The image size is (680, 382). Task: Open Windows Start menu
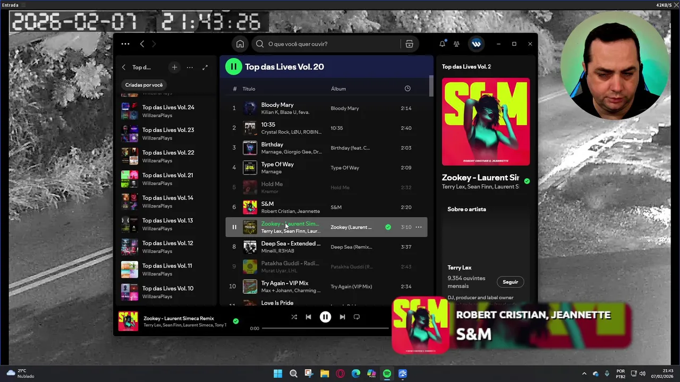point(278,374)
